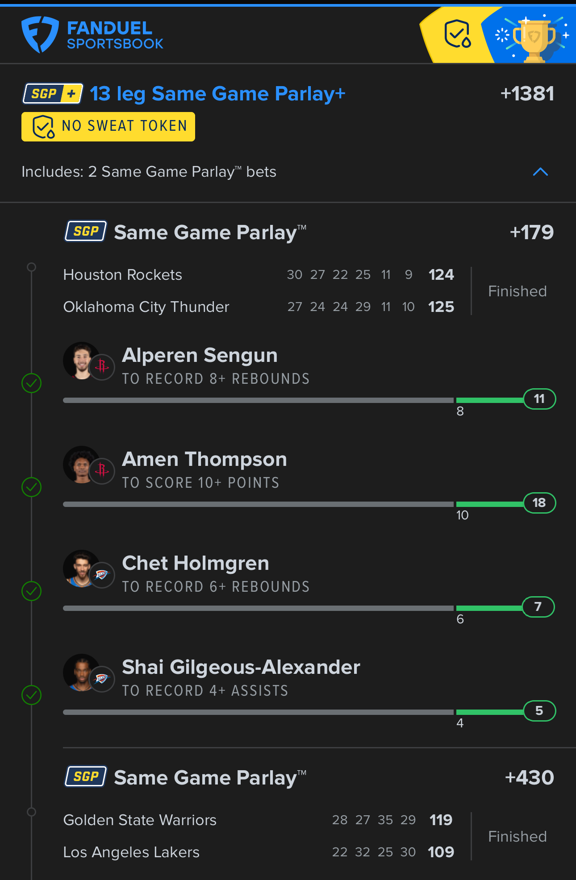Tap Amen Thompson's player headshot
The width and height of the screenshot is (576, 880).
pos(81,465)
